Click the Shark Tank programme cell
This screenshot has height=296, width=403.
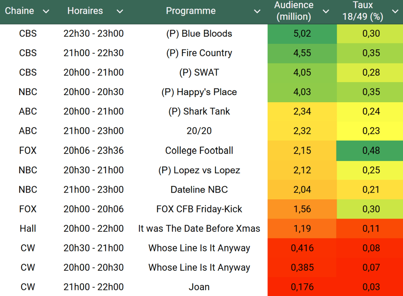point(199,111)
